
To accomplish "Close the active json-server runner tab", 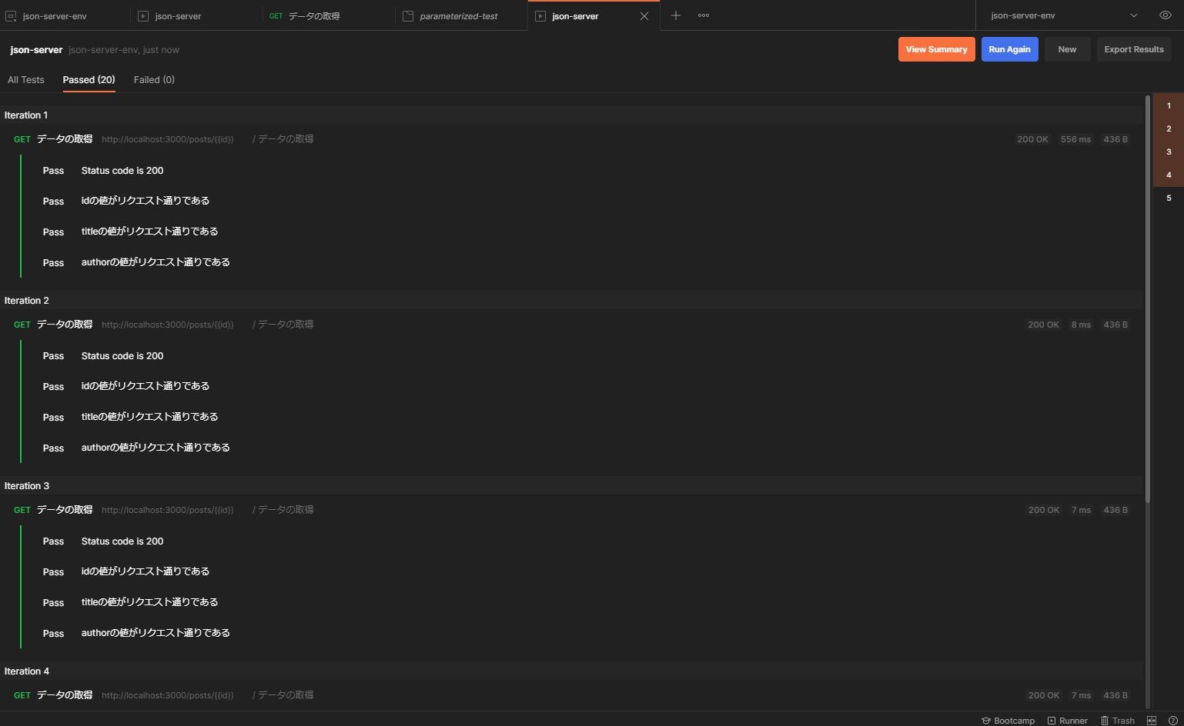I will [x=644, y=16].
